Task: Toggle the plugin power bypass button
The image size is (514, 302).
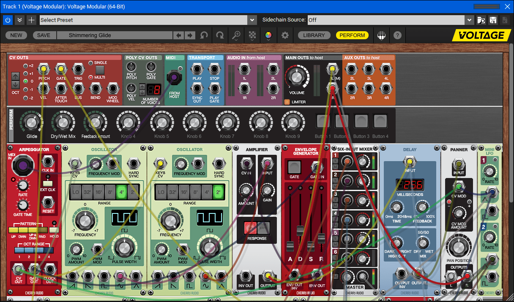Action: pos(8,20)
